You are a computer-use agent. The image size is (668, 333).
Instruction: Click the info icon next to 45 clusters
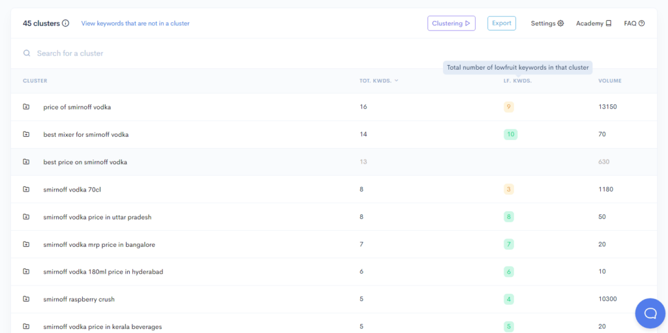point(66,23)
